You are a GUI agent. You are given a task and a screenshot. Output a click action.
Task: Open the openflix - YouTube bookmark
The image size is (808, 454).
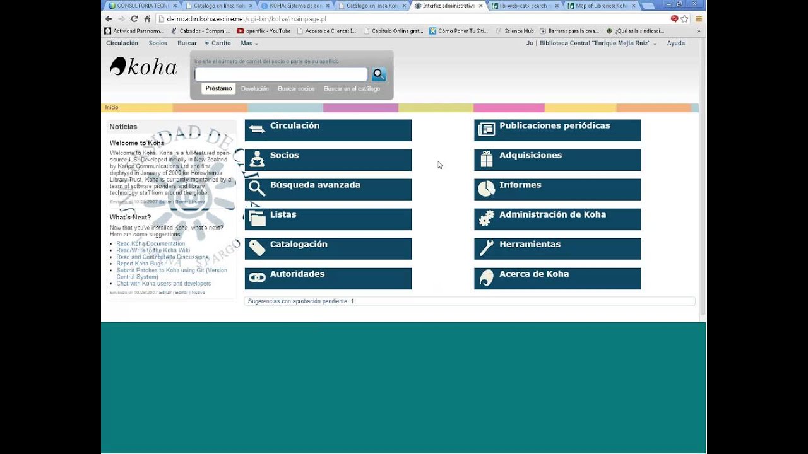tap(264, 31)
